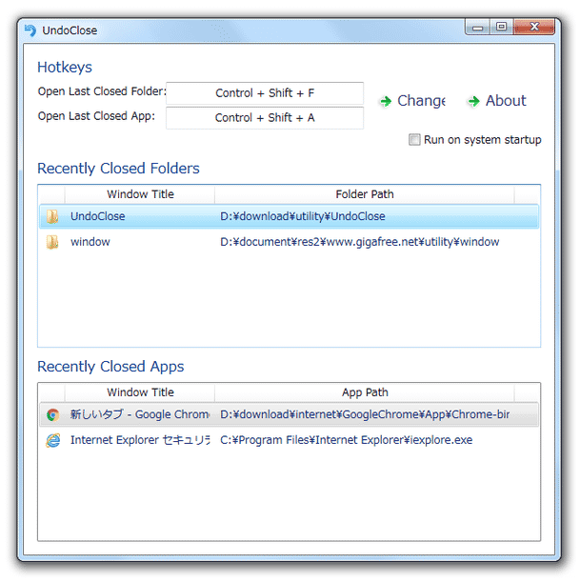This screenshot has width=580, height=582.
Task: Click the UndoClose app icon in title bar
Action: 30,30
